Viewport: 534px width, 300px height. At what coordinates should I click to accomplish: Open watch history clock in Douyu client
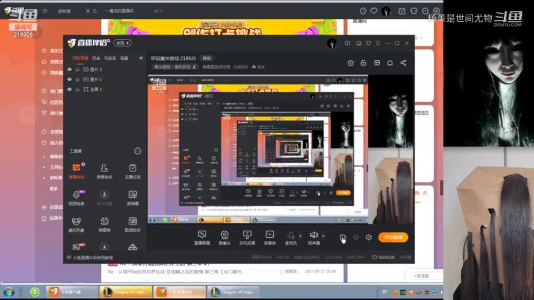pos(362,11)
